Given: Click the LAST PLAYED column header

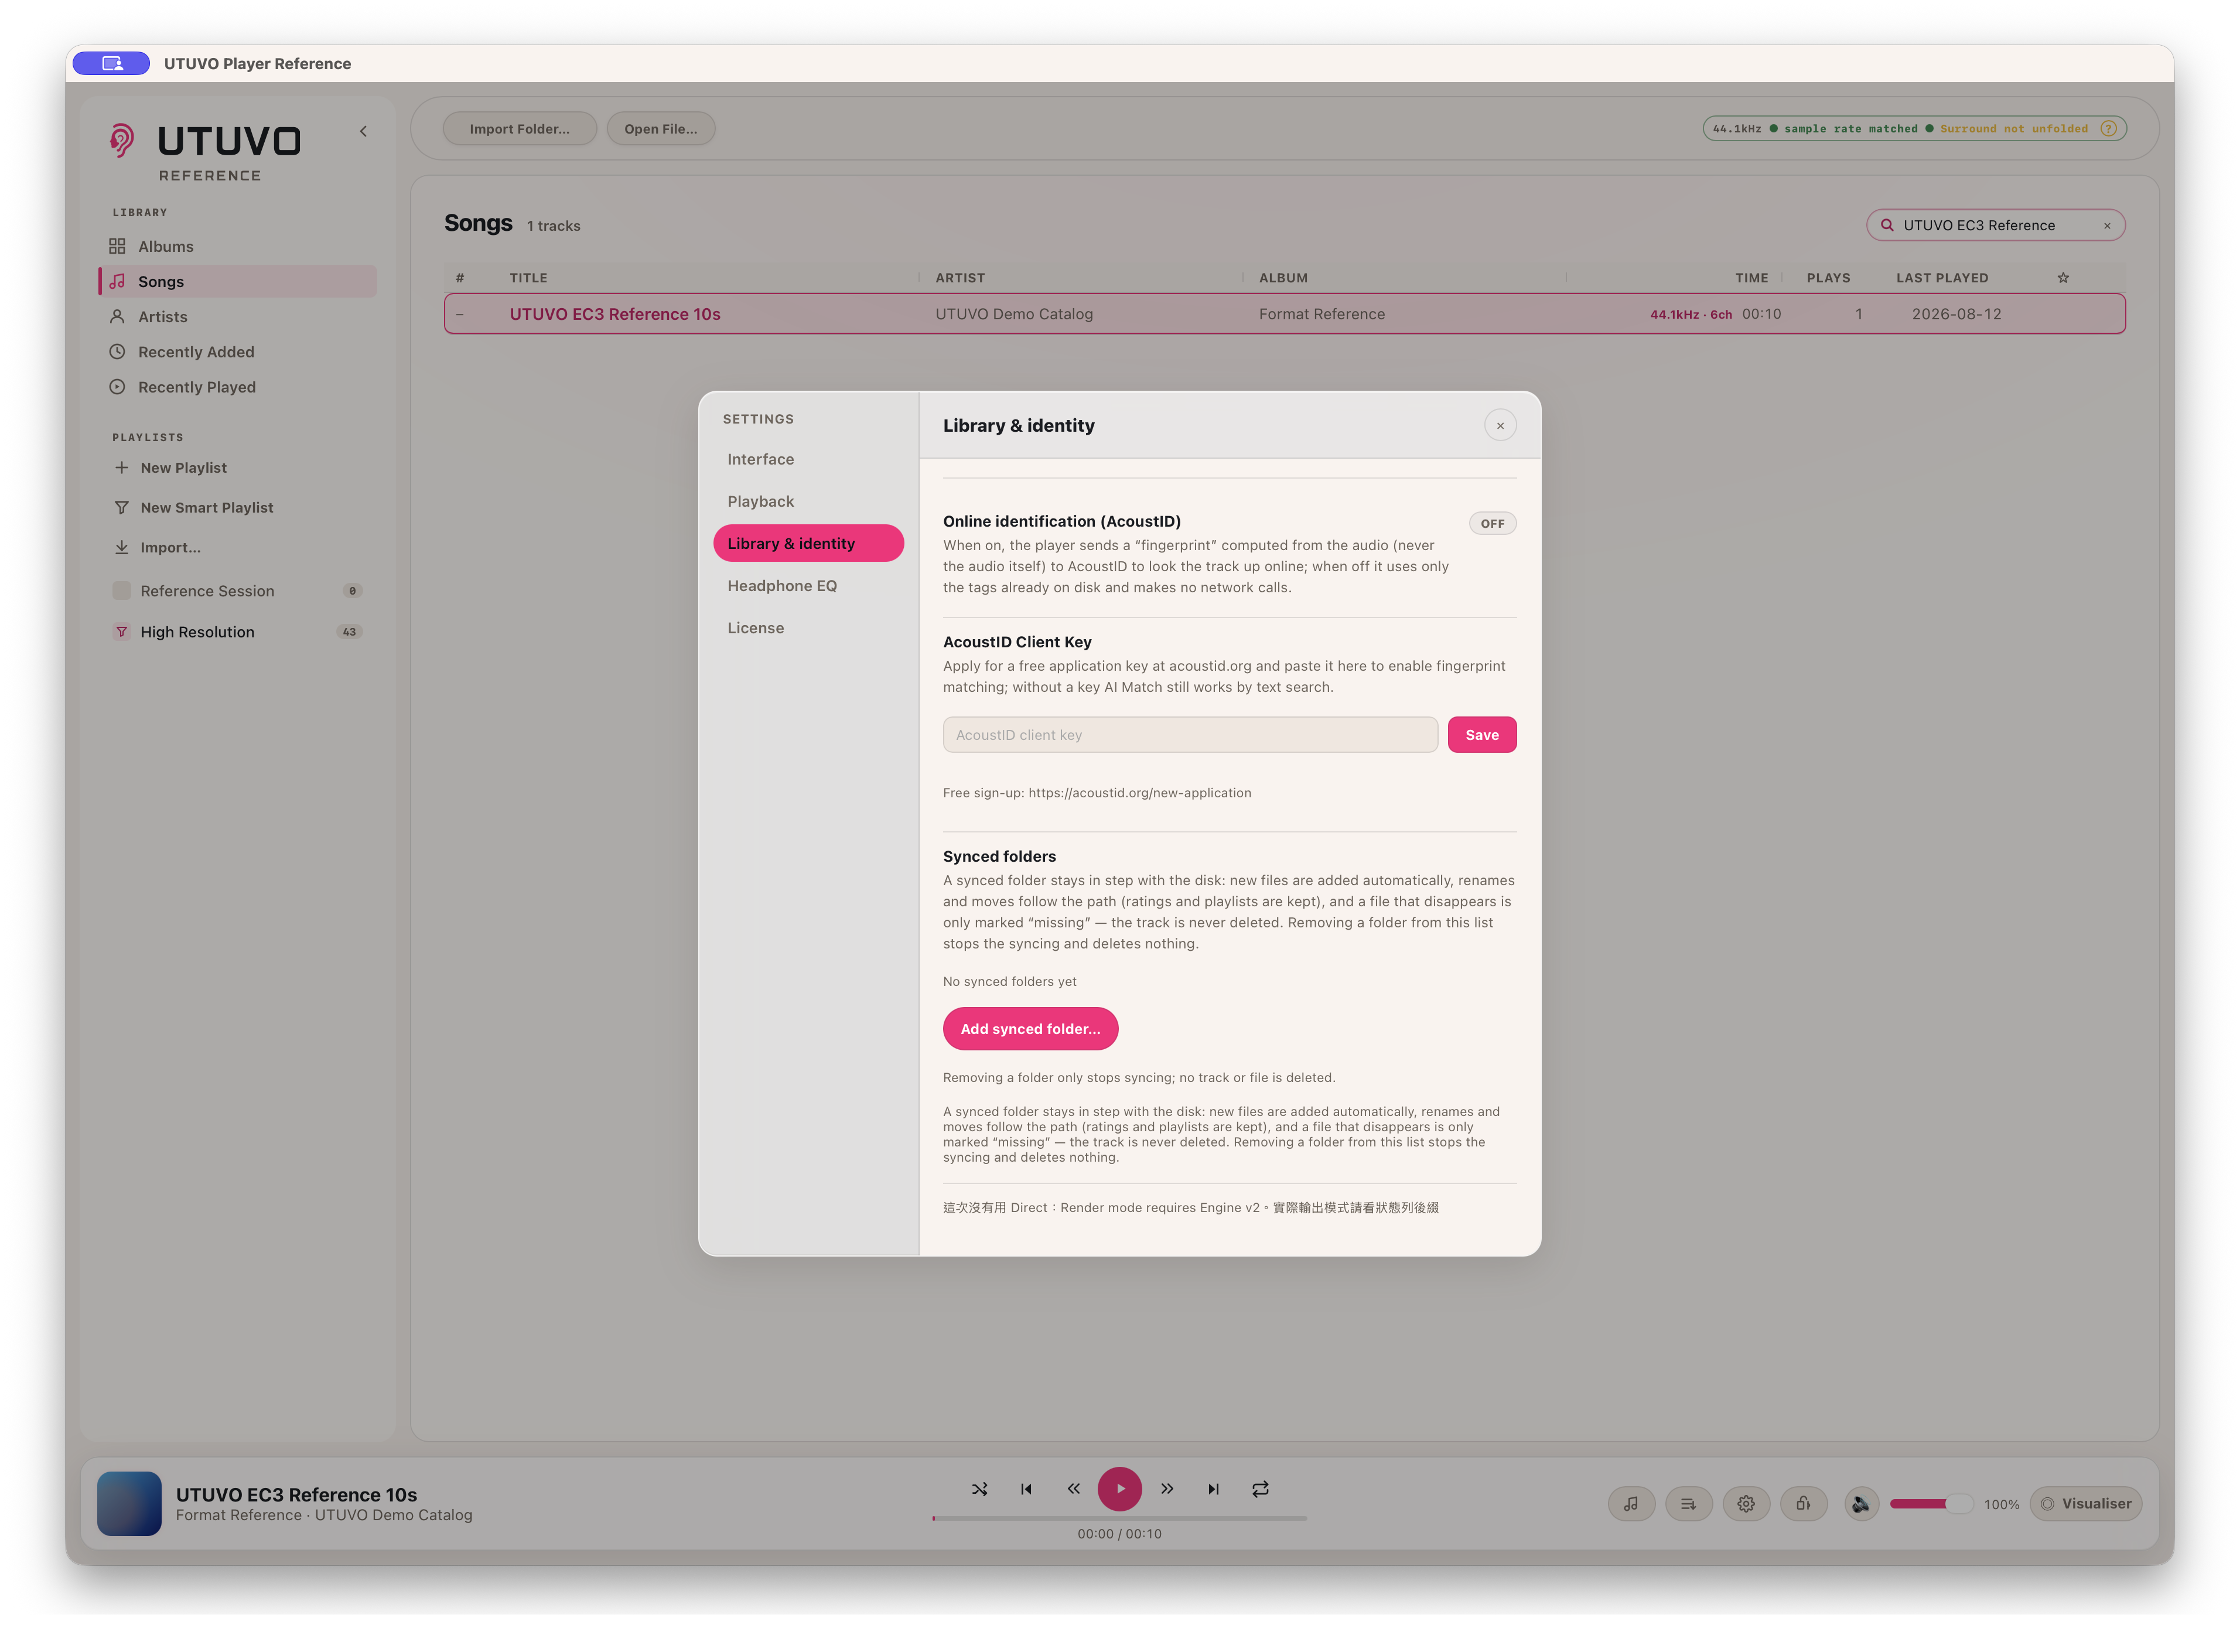Looking at the screenshot, I should (1942, 278).
